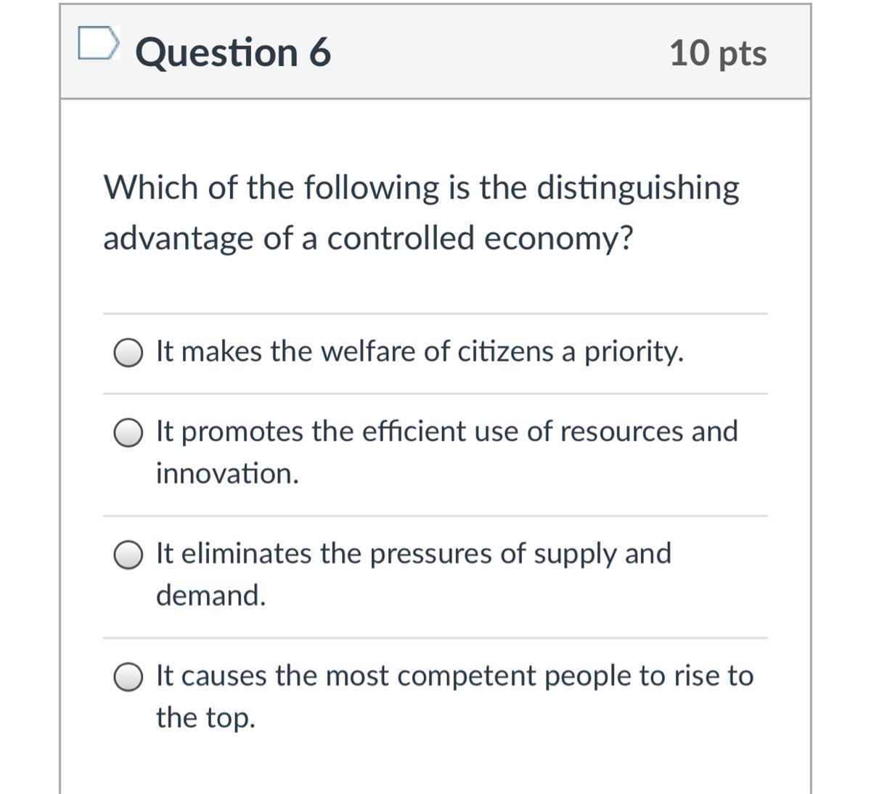Viewport: 871px width, 794px height.
Task: Flag Question 6 with the bookmark icon
Action: (x=98, y=44)
